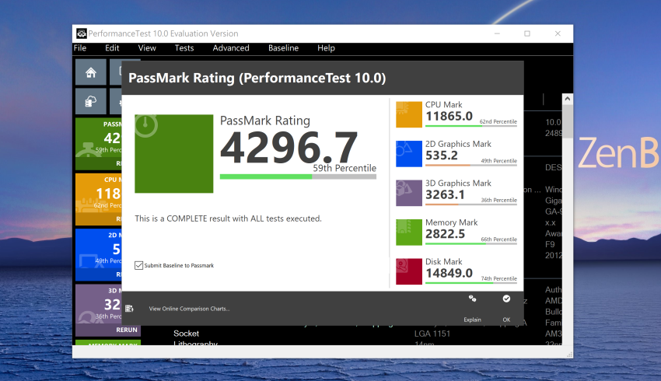
Task: Maximize the PerformanceTest window
Action: tap(527, 33)
